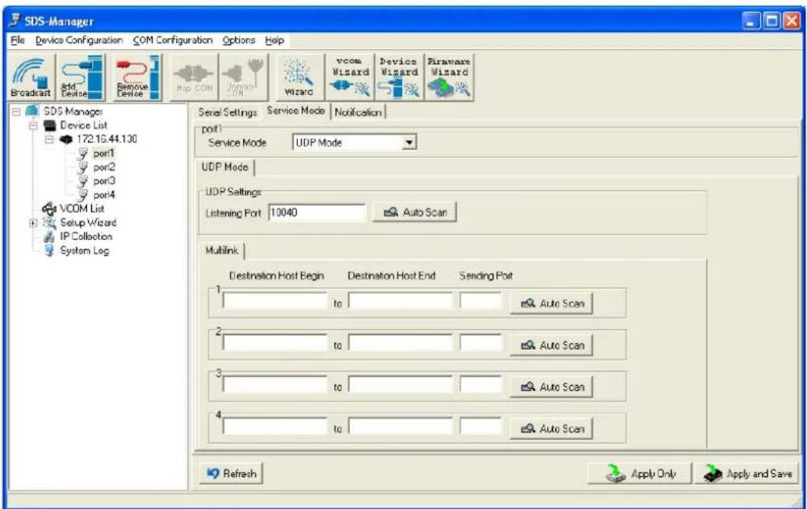Viewport: 807px width, 509px height.
Task: Click Auto Scan in Multilink row 4
Action: click(551, 428)
